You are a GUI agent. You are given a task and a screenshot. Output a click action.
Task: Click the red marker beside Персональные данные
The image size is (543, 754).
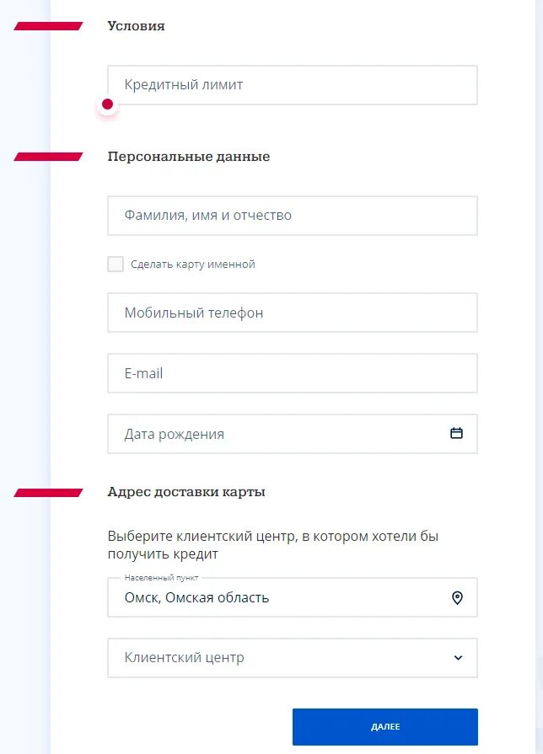(48, 157)
